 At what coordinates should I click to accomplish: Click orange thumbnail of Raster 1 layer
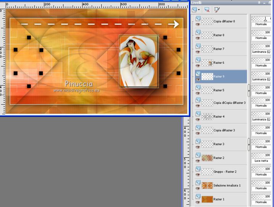click(x=207, y=199)
